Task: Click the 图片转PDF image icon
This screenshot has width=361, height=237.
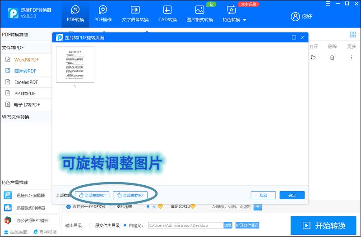Action: pyautogui.click(x=8, y=71)
